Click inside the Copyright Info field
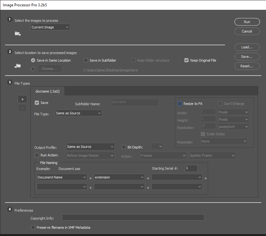 pos(133,217)
